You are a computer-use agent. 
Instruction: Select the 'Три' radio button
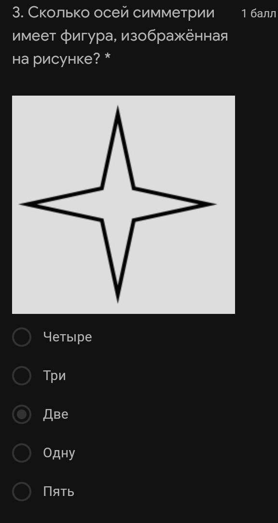click(22, 376)
